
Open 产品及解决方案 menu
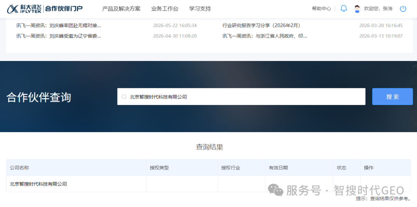pyautogui.click(x=121, y=9)
